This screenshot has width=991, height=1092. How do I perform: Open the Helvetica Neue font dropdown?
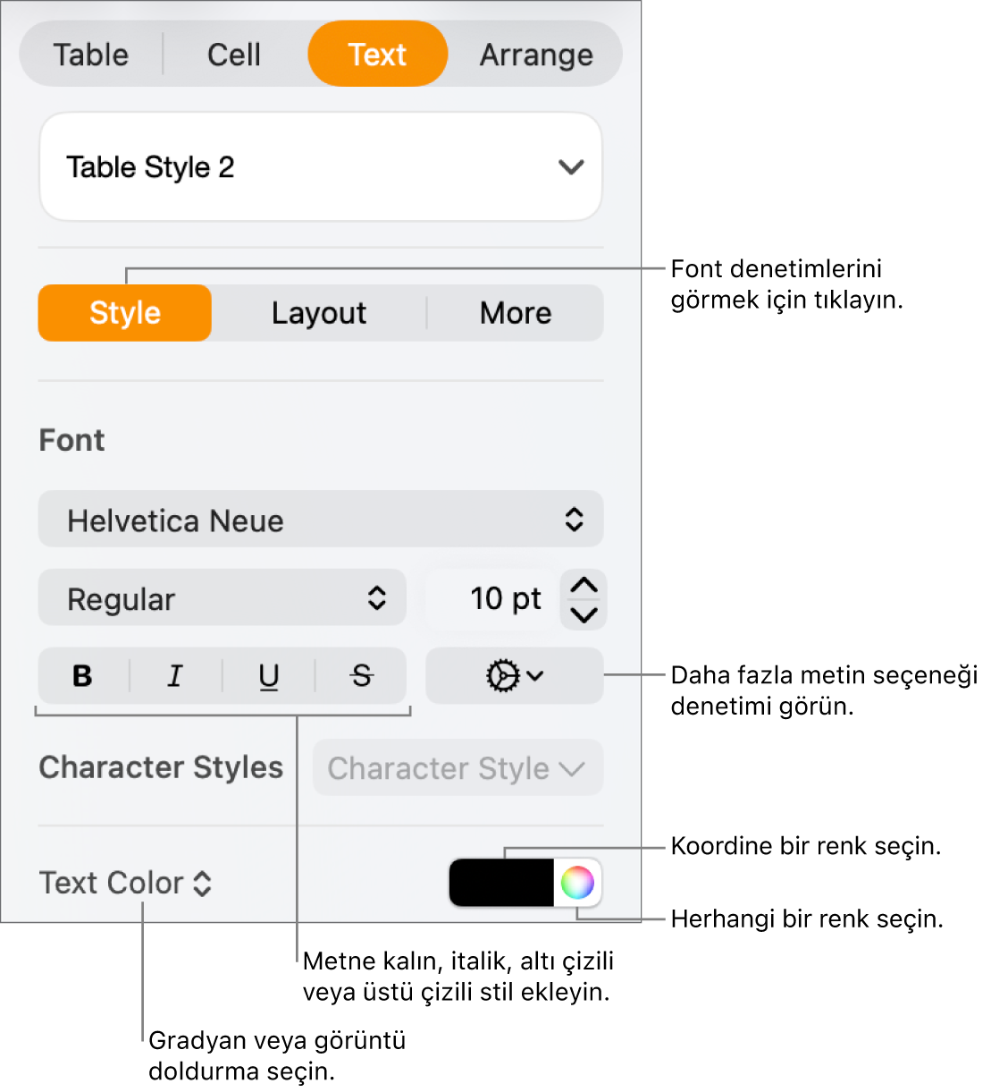(321, 520)
